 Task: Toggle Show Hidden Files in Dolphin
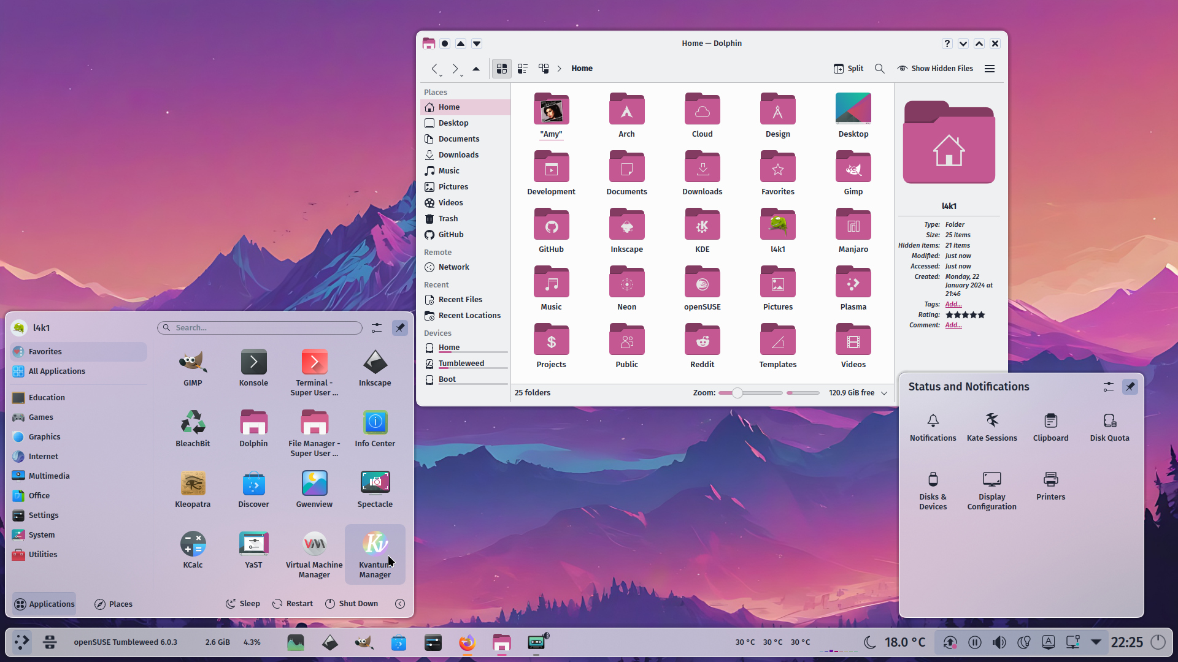pos(935,69)
